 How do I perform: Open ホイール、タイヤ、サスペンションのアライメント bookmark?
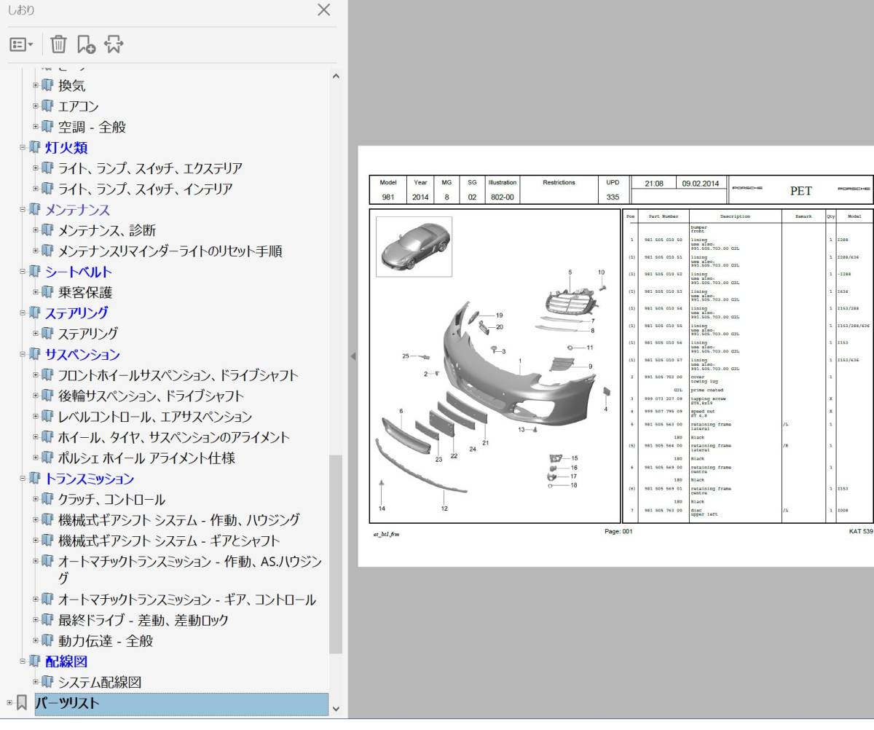pyautogui.click(x=174, y=437)
